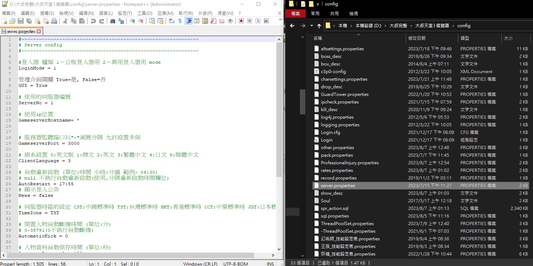
Task: Open the 檢視 ribbon tab in Explorer
Action: coord(353,14)
